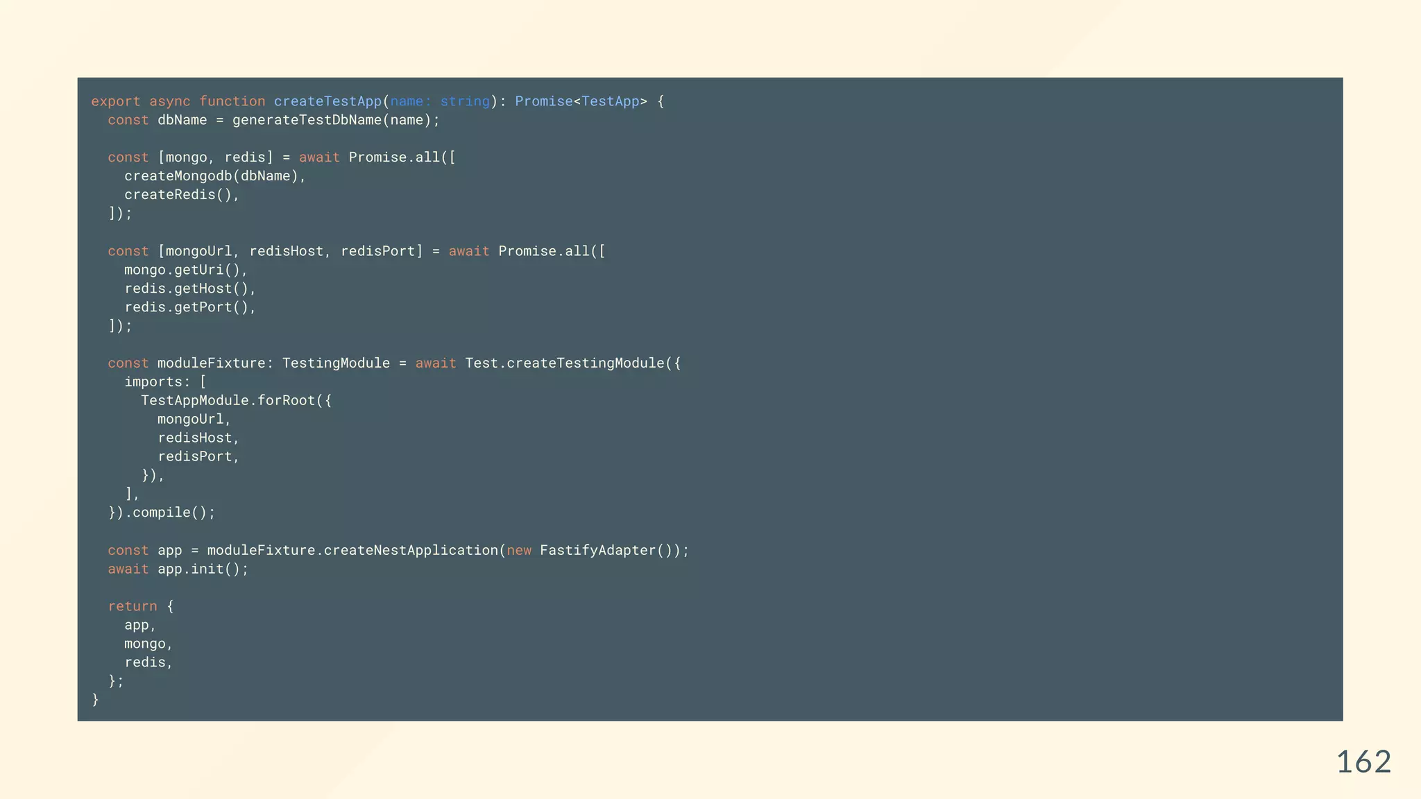Click FastifyAdapter() constructor text
1421x799 pixels.
(606, 551)
